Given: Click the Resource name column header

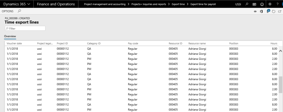Looking at the screenshot, I should point(197,43).
